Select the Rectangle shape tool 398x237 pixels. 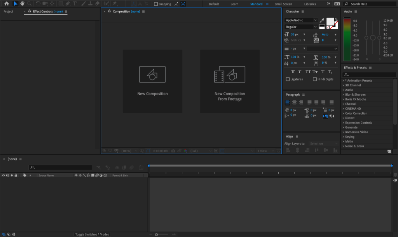pyautogui.click(x=61, y=3)
